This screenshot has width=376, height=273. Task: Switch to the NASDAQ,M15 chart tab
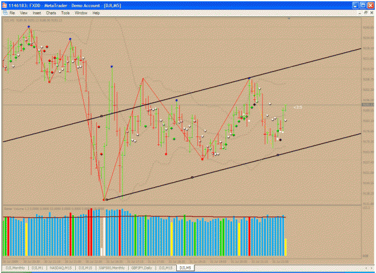pyautogui.click(x=61, y=268)
